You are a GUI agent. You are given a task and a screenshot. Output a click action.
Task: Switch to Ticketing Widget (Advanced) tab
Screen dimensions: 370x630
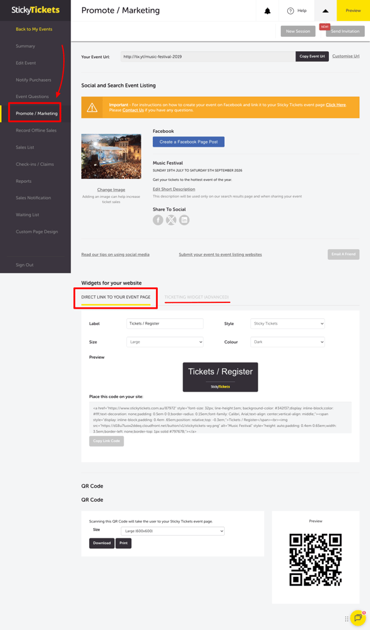[x=196, y=297]
